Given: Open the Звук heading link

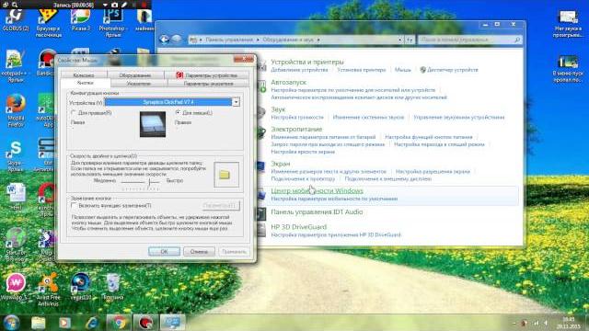Looking at the screenshot, I should pos(278,109).
